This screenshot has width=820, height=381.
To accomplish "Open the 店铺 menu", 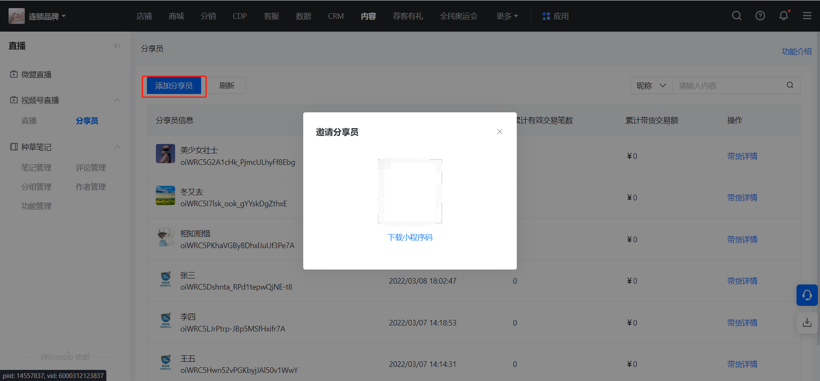I will (144, 16).
